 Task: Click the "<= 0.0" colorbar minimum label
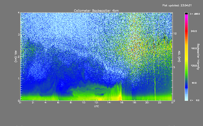[195, 100]
